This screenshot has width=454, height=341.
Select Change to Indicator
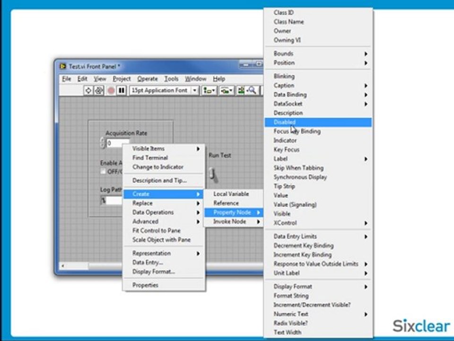[x=164, y=167]
